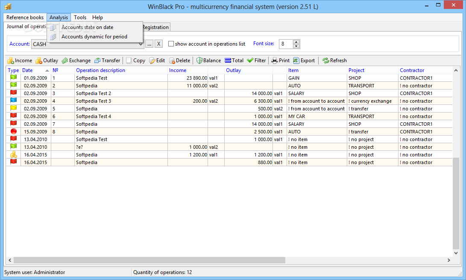The height and width of the screenshot is (280, 466).
Task: Increase font size with up arrow
Action: coord(296,42)
